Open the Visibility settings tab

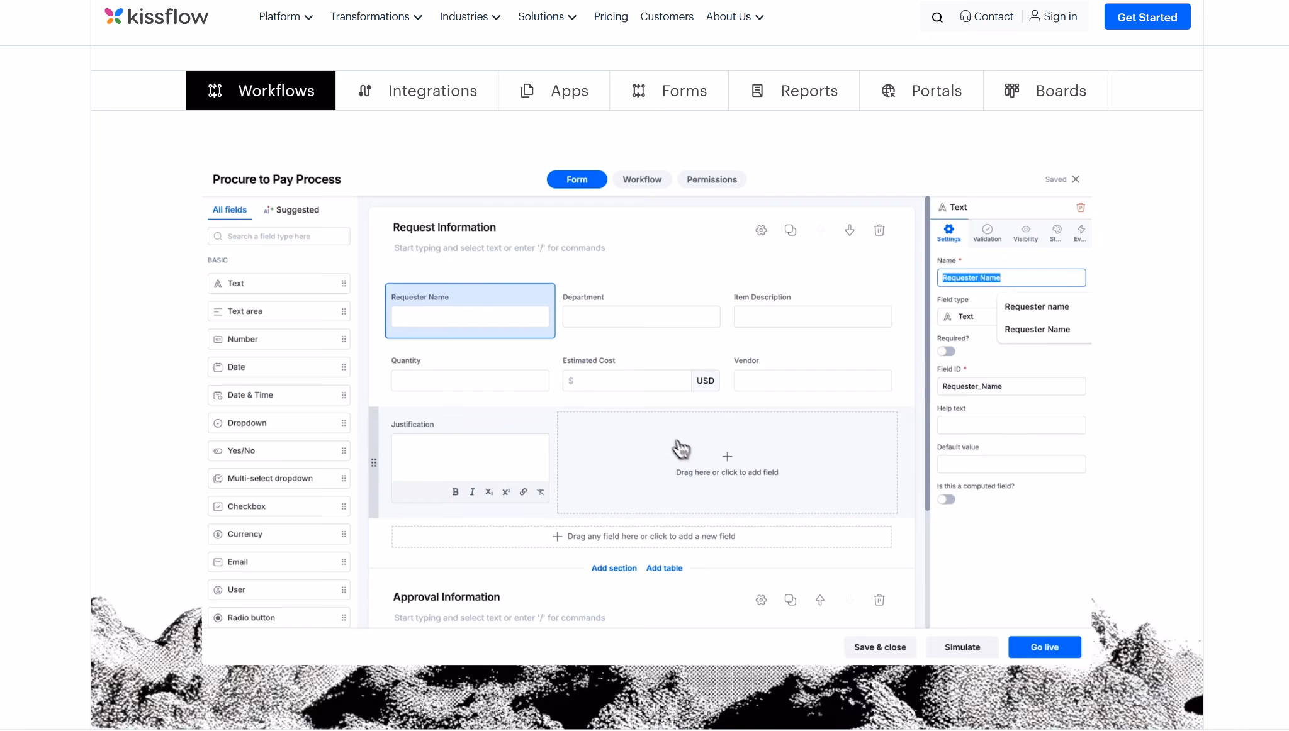pyautogui.click(x=1025, y=233)
